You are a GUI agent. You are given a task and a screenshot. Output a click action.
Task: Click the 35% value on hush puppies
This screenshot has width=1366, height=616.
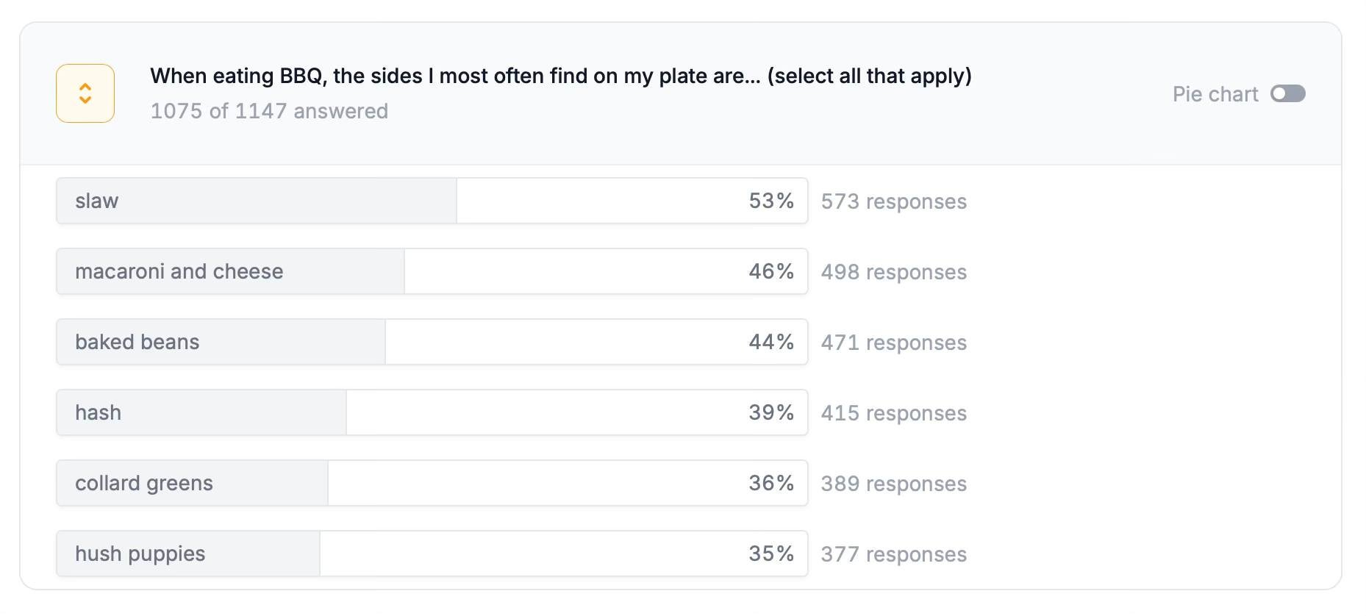coord(771,554)
